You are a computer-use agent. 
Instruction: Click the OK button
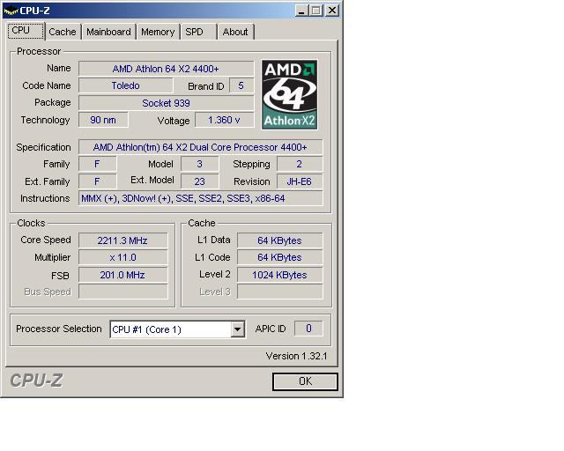point(305,381)
